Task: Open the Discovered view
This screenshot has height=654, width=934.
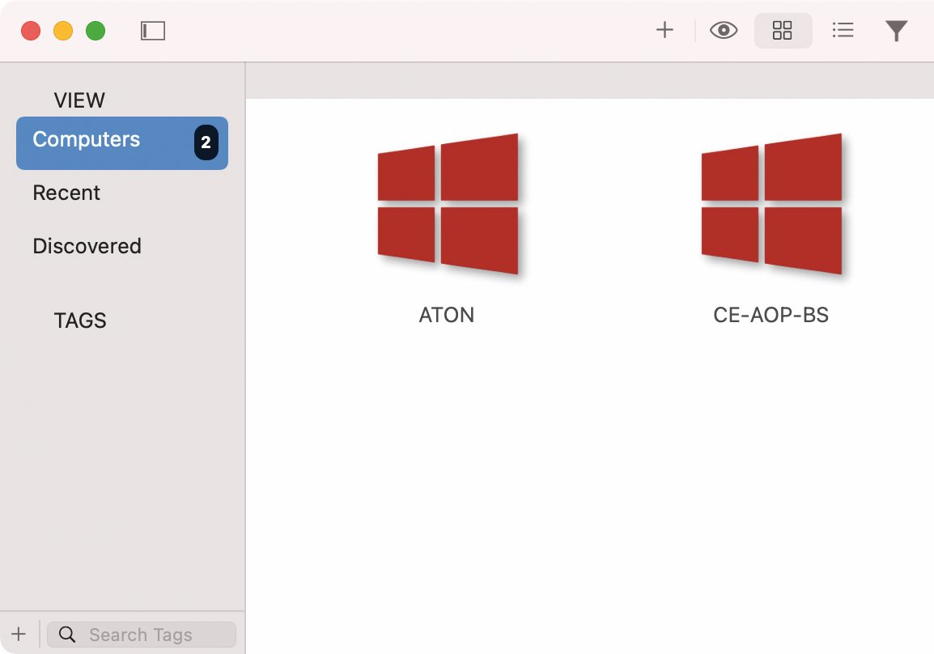Action: click(87, 246)
